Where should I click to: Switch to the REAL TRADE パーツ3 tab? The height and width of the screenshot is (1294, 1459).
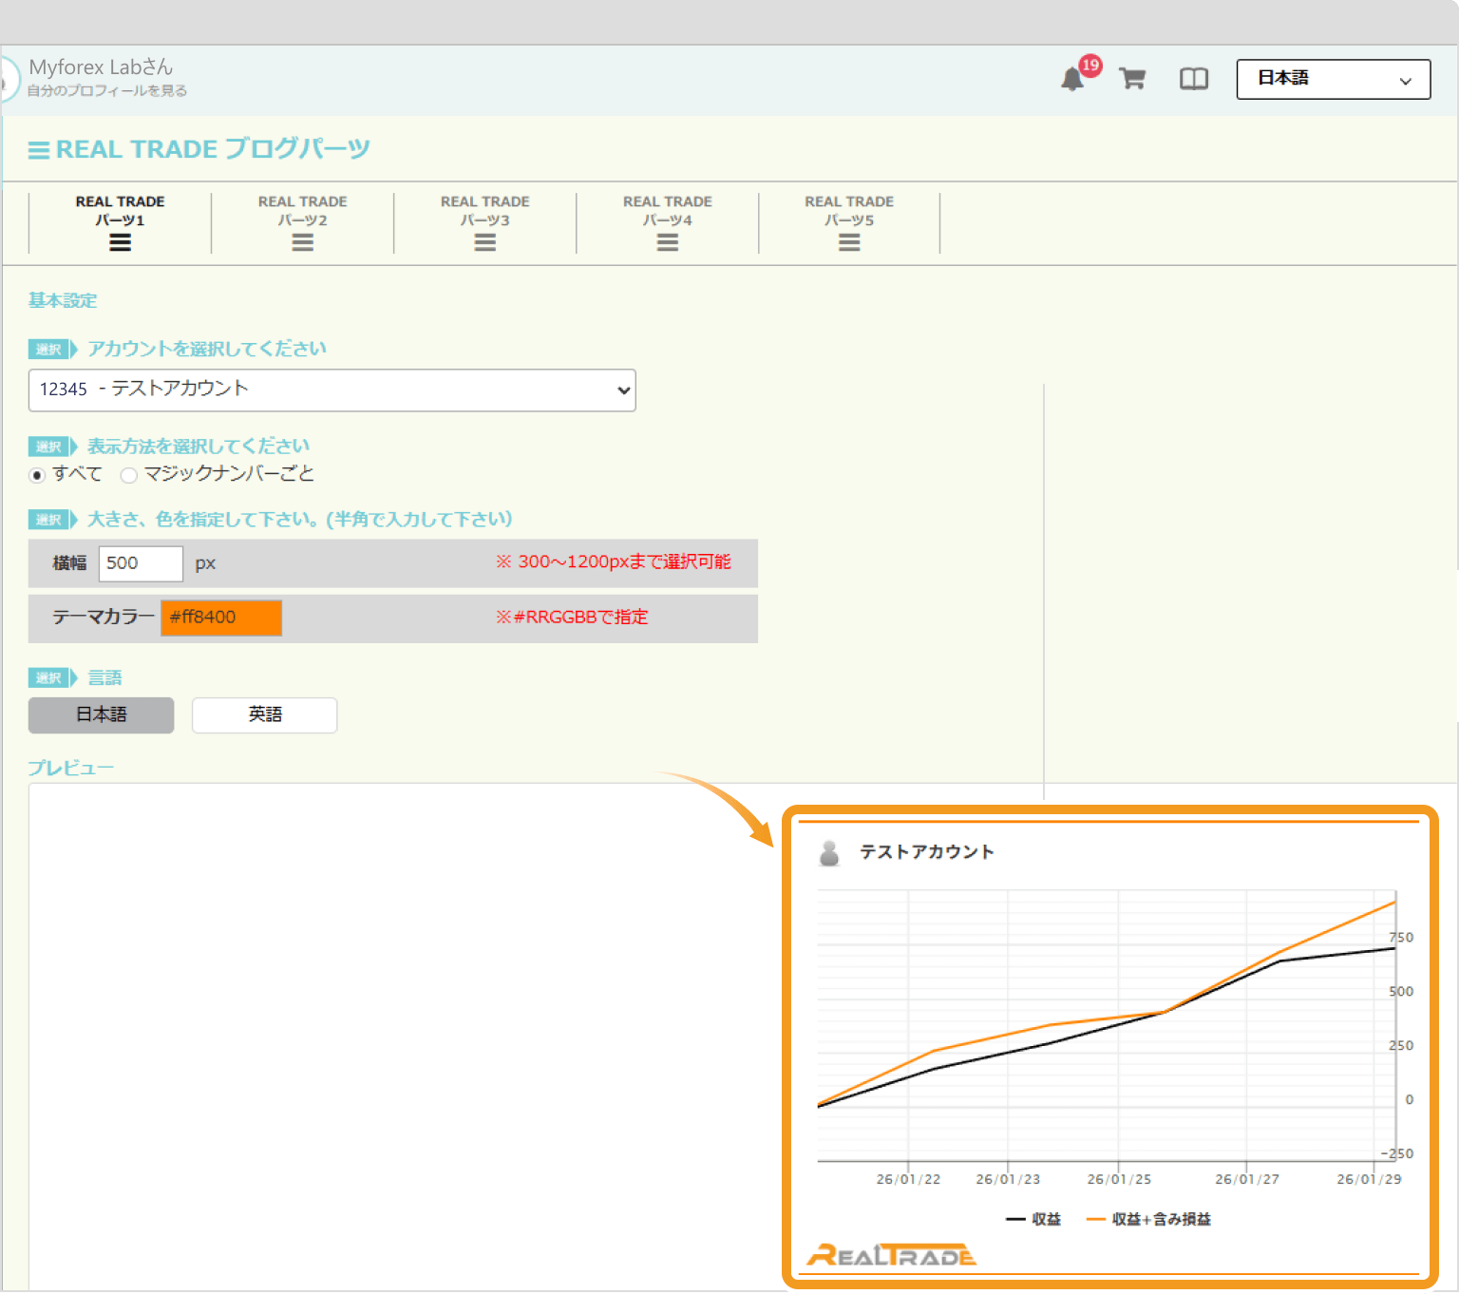point(484,221)
